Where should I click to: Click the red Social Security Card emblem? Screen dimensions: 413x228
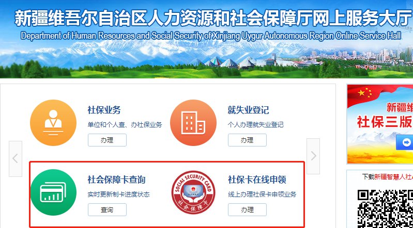(x=193, y=192)
